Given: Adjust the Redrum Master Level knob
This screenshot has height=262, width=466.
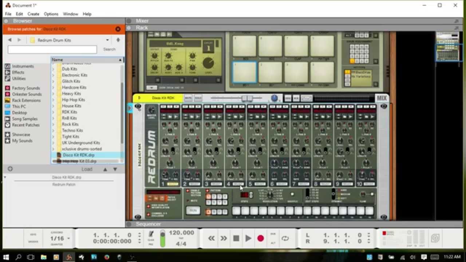Looking at the screenshot, I should (151, 110).
